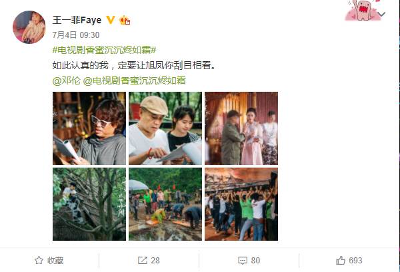View photo of man with glasses reading

coord(89,128)
